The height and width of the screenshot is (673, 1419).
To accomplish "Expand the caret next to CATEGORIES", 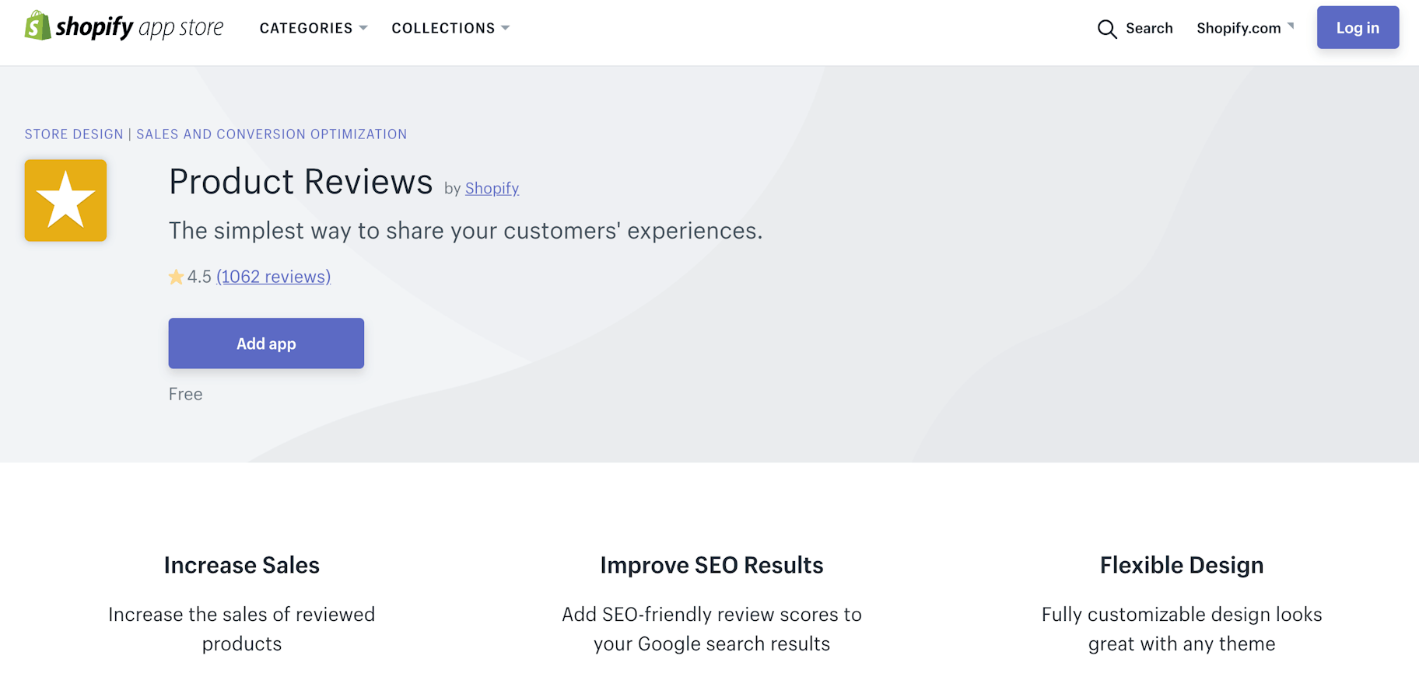I will coord(363,28).
